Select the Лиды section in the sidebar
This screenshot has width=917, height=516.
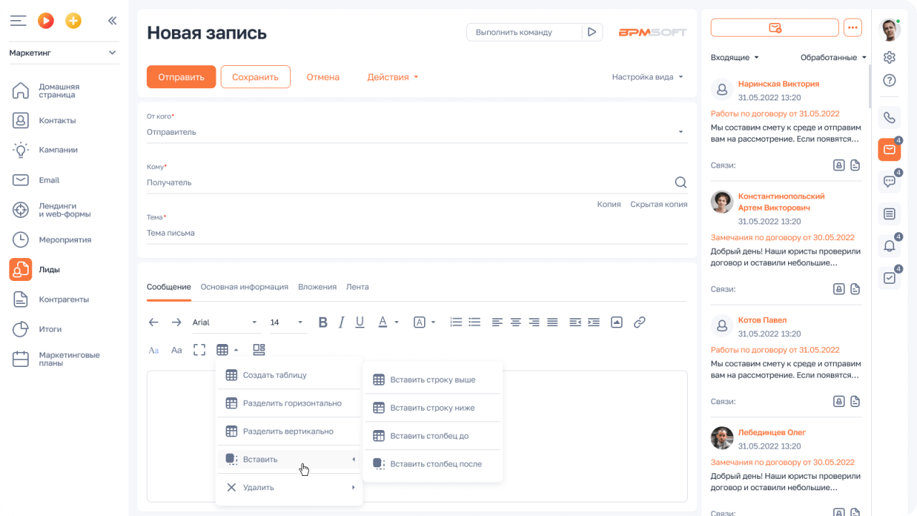[x=50, y=269]
